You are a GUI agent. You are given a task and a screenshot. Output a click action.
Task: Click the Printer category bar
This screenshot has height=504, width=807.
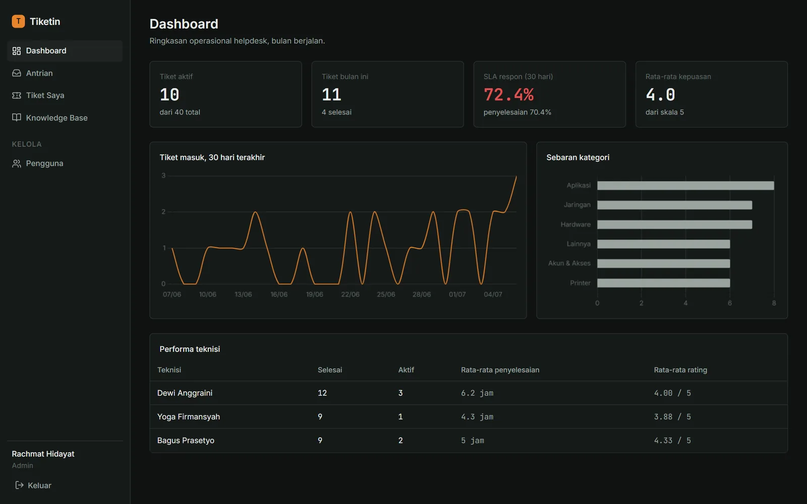(663, 283)
